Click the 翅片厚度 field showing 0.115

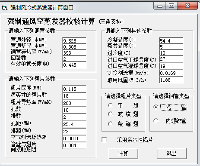[x=74, y=89]
